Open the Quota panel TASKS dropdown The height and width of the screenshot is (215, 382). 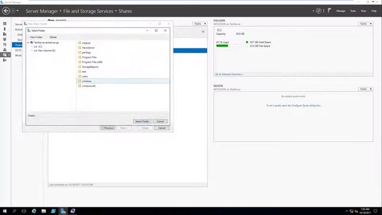pos(365,89)
